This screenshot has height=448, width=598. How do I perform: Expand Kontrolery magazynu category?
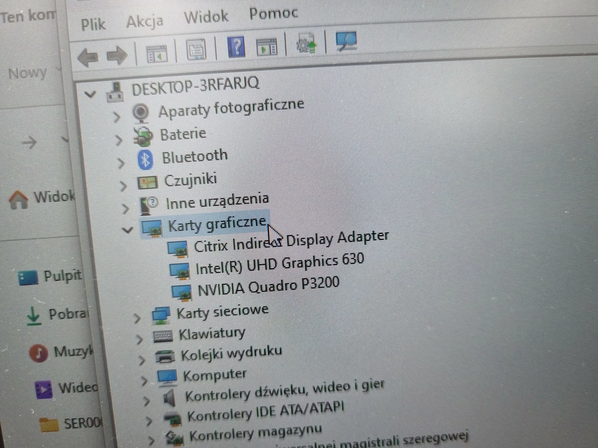[151, 440]
